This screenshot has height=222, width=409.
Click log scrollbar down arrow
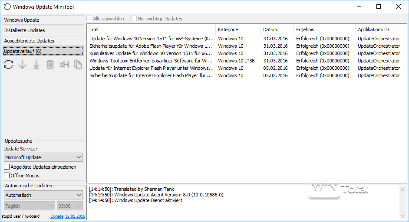pyautogui.click(x=403, y=216)
